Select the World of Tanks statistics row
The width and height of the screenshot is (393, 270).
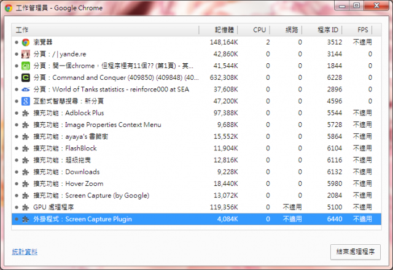[196, 90]
